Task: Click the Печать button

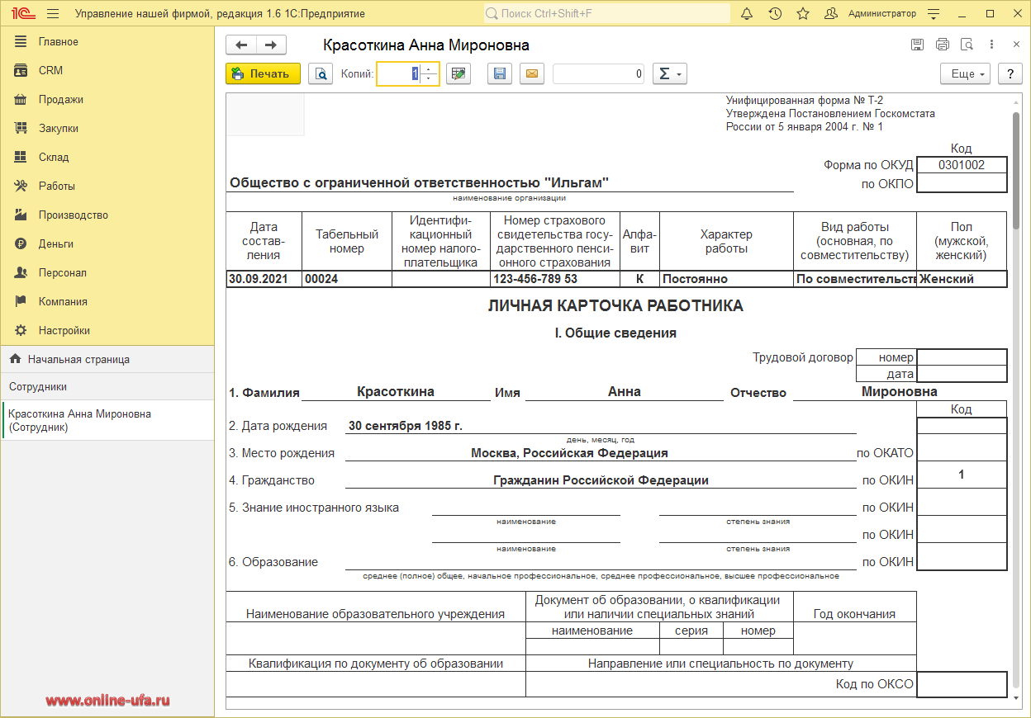Action: click(263, 73)
